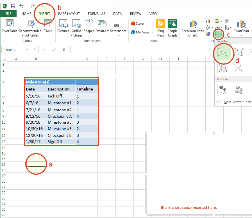Click the More Scatter Charts option
The image size is (252, 218).
(236, 102)
